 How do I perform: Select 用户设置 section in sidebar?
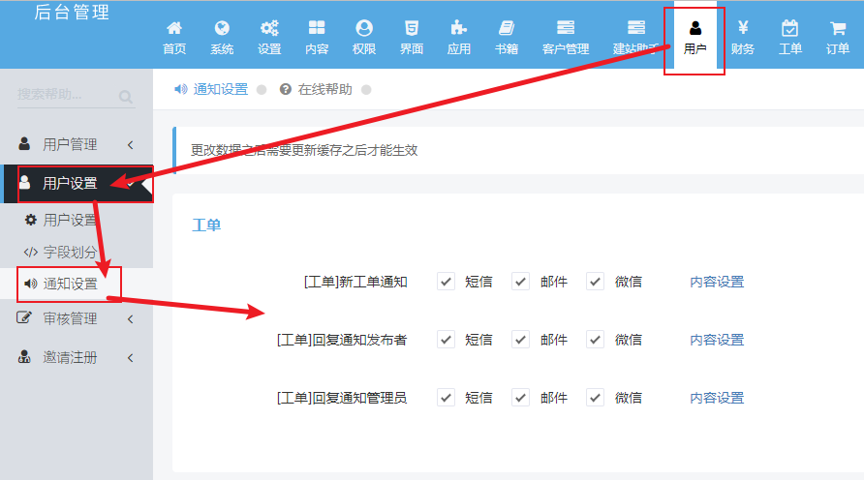pos(78,183)
